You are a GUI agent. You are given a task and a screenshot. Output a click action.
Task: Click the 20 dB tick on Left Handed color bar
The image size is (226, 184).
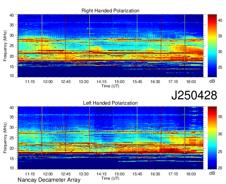click(220, 168)
